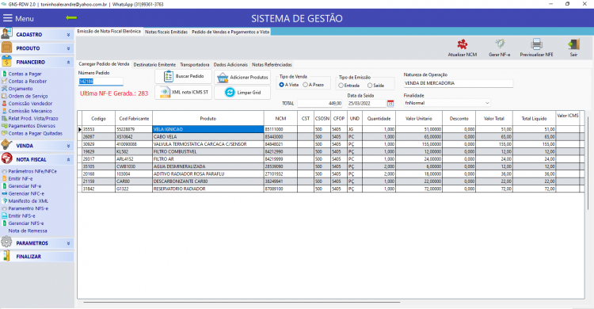Click the Emitir NF-e sidebar icon
Screen dimensions: 594x309
point(5,178)
